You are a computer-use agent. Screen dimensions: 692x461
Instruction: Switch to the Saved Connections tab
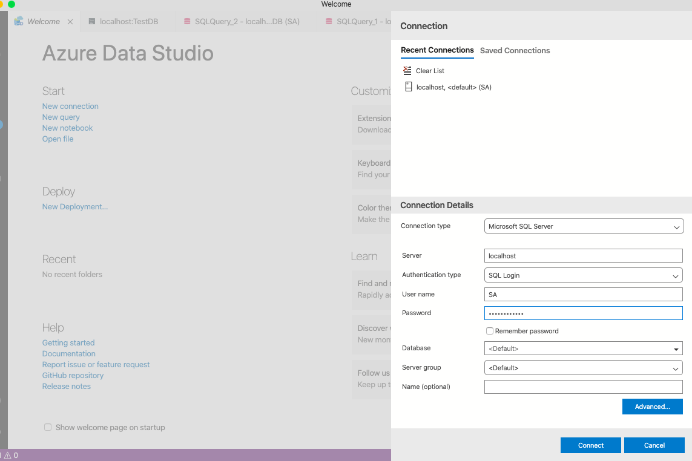pyautogui.click(x=515, y=51)
